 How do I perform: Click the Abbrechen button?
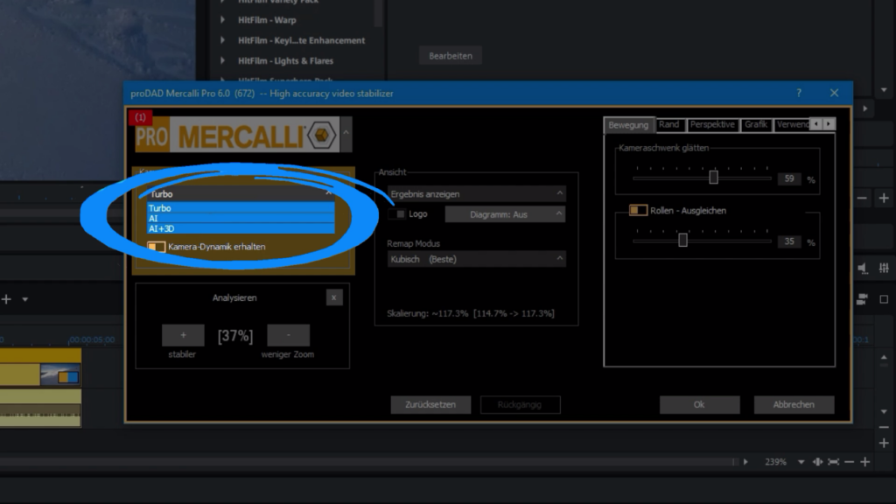point(794,404)
